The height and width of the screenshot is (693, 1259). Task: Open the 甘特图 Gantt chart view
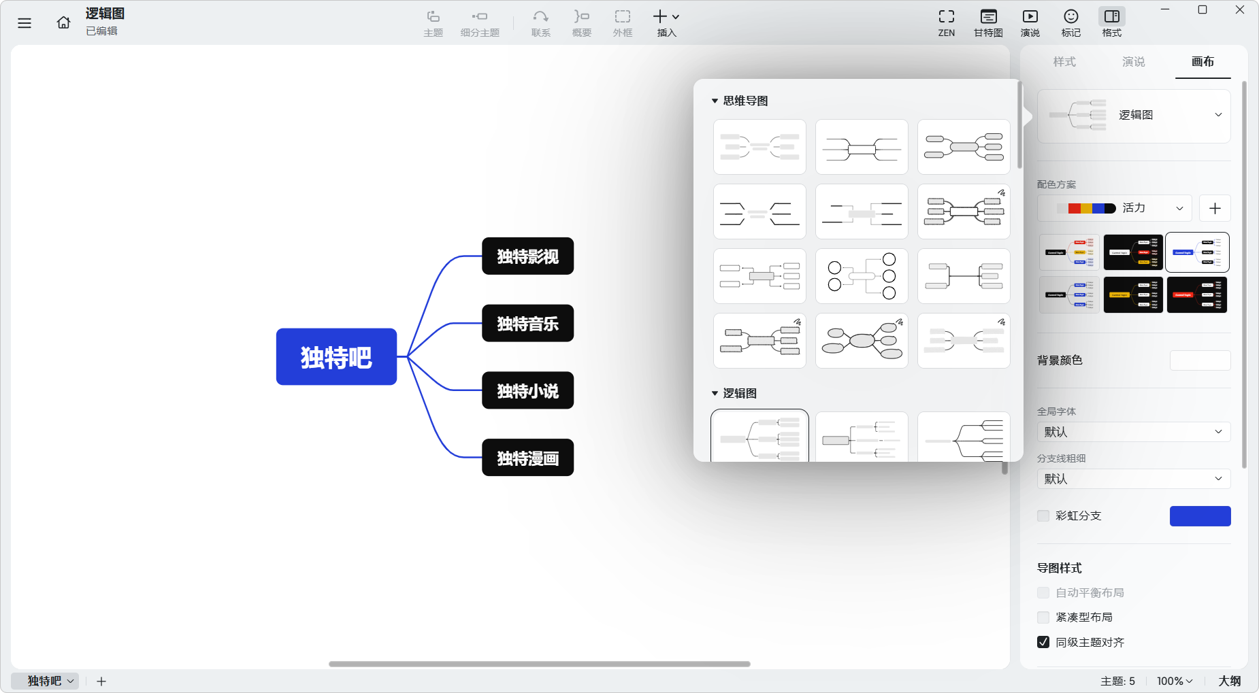point(987,22)
